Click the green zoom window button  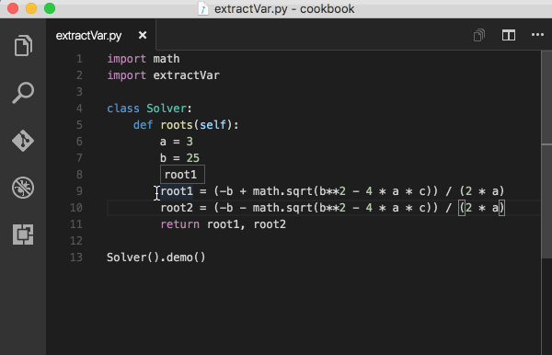[x=50, y=8]
